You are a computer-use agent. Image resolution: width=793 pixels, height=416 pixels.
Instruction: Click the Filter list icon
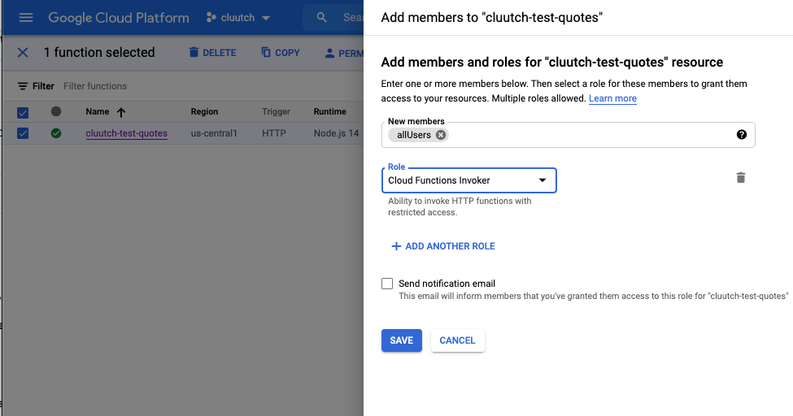point(22,86)
